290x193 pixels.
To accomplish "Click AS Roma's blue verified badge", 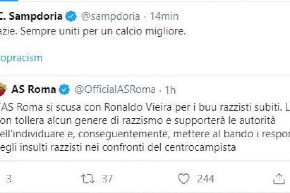I will tap(64, 89).
